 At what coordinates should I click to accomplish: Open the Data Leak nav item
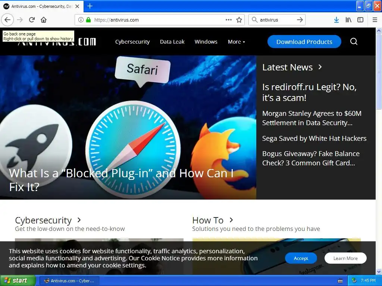pyautogui.click(x=172, y=42)
